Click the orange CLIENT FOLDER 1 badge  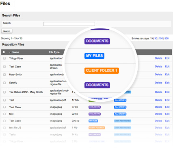click(x=102, y=70)
